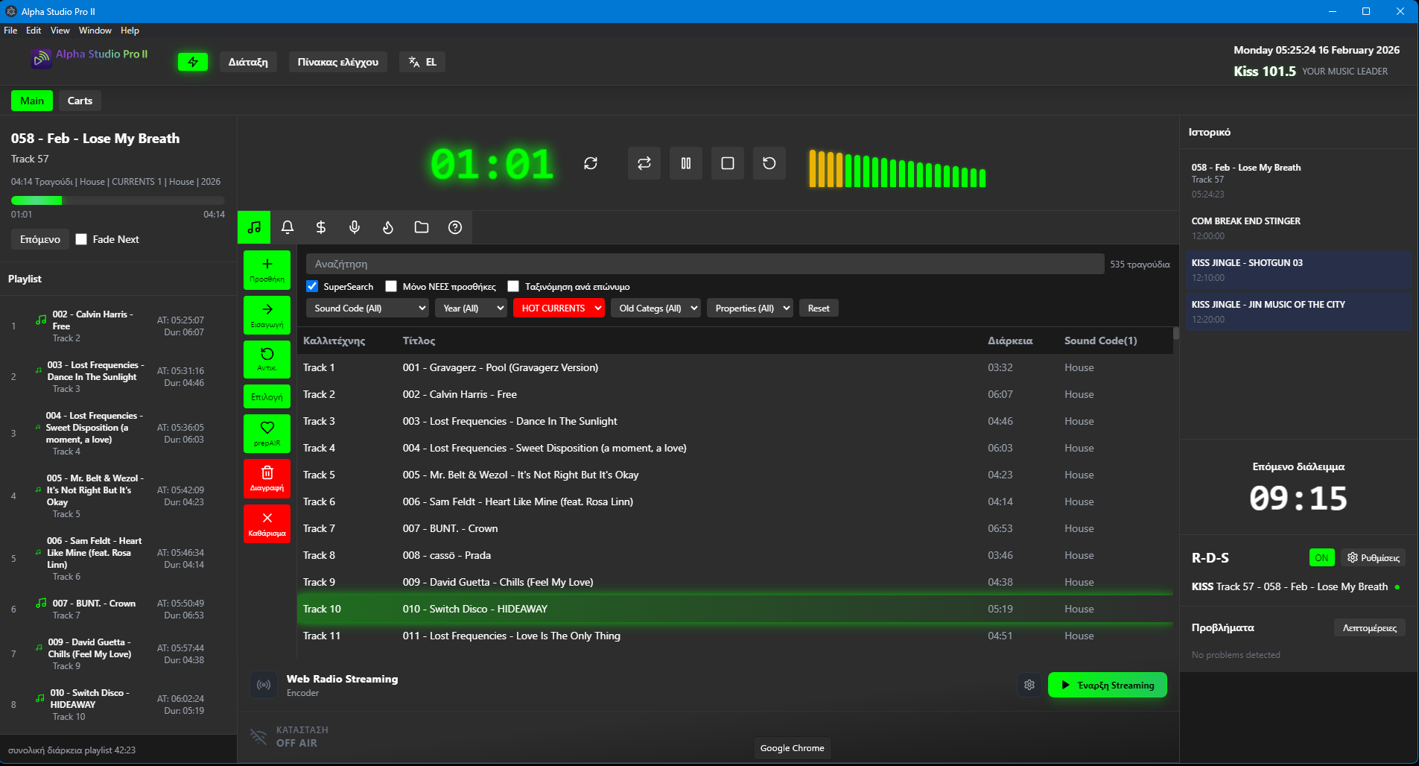This screenshot has height=766, width=1419.
Task: Switch to the Carts tab
Action: (x=80, y=101)
